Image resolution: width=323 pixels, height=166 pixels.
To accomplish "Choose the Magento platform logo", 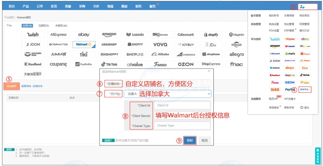I will point(236,35).
